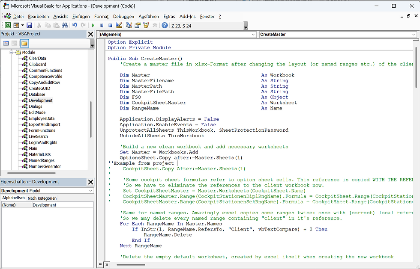The image size is (420, 269).
Task: Select the Clipboard module
Action: (x=37, y=65)
